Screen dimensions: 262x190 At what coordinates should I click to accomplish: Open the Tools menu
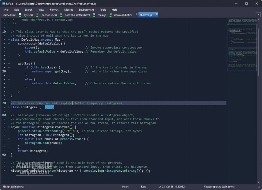pos(103,10)
